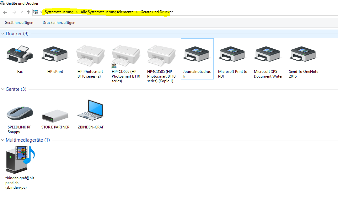Go up one level with up arrow

click(x=28, y=12)
